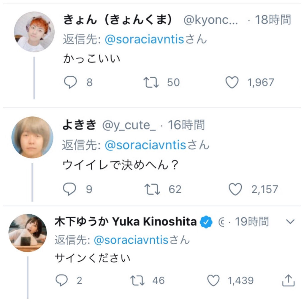Open @soraciavntis link in Yuka Kinoshita's reply
The width and height of the screenshot is (304, 304).
(x=131, y=240)
